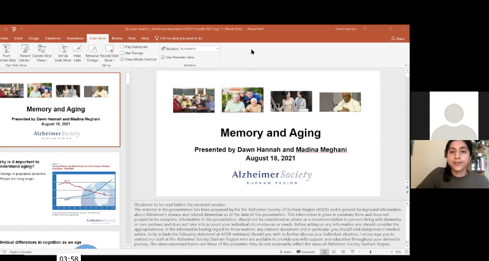Click the Fit slide to window icon
489x261 pixels.
click(406, 252)
